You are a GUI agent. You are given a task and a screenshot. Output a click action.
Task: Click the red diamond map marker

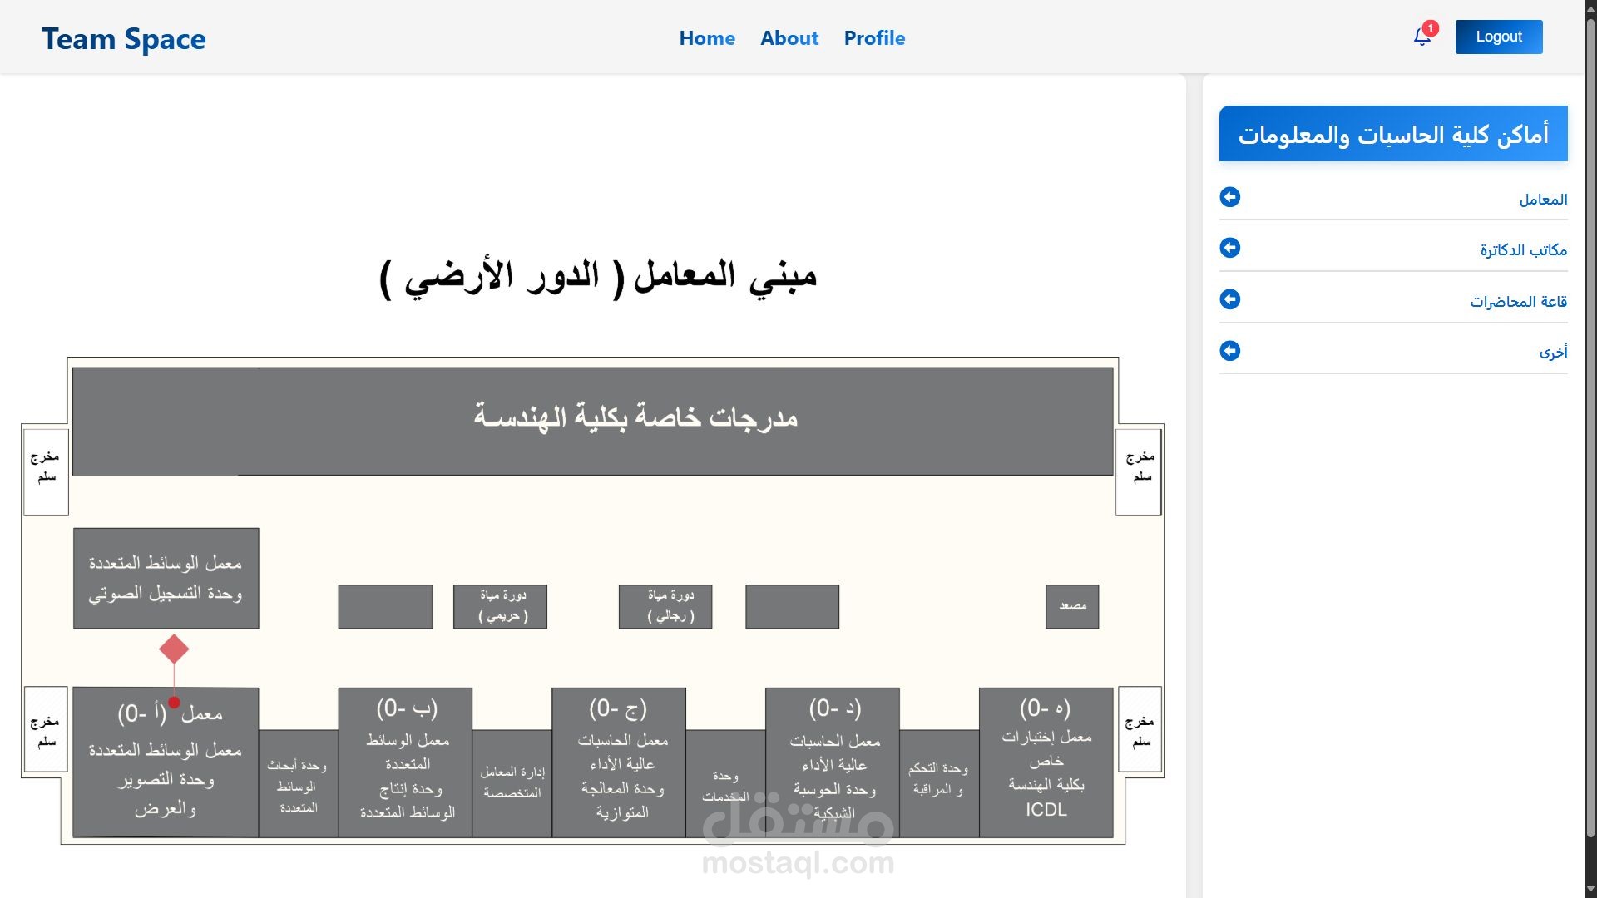[174, 649]
